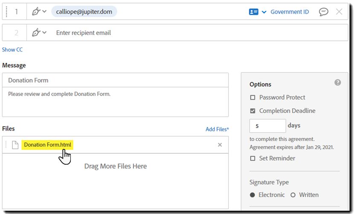The image size is (354, 214).
Task: Click the signer pen icon for recipient 1
Action: tap(36, 11)
